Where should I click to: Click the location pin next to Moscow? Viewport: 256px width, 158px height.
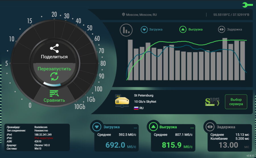click(x=123, y=15)
